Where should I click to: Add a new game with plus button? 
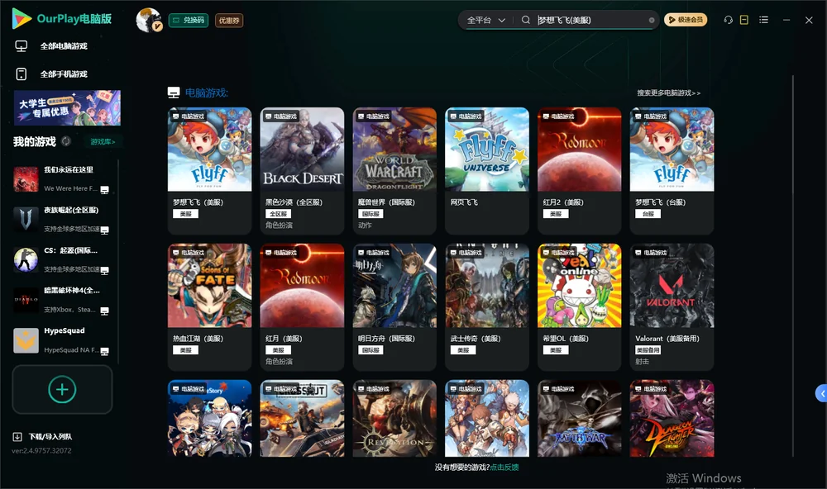(62, 389)
